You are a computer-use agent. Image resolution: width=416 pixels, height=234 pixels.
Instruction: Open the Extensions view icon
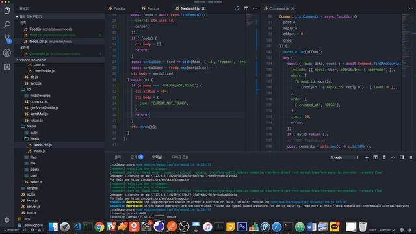click(7, 67)
